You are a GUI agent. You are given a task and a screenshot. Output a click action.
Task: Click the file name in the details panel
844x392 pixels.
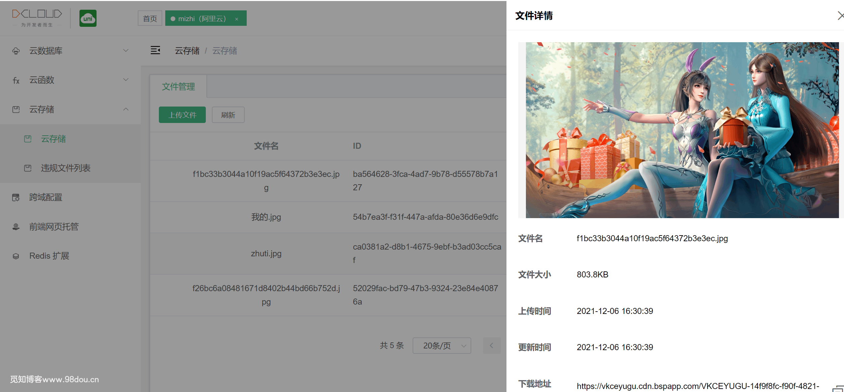click(x=652, y=239)
